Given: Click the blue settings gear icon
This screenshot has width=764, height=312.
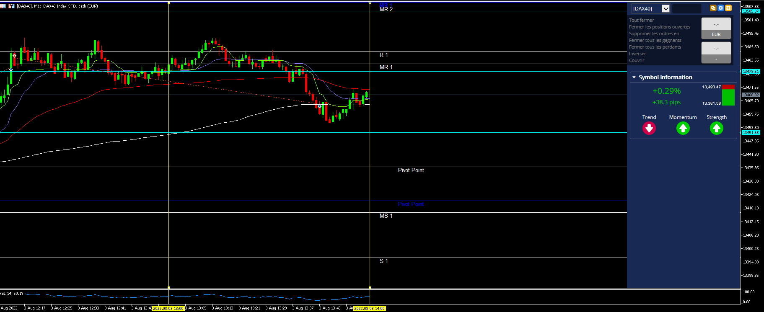Looking at the screenshot, I should [721, 8].
